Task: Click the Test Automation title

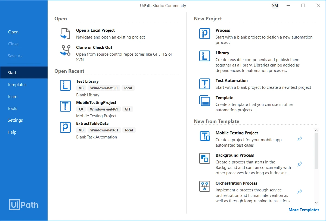Action: (x=231, y=81)
